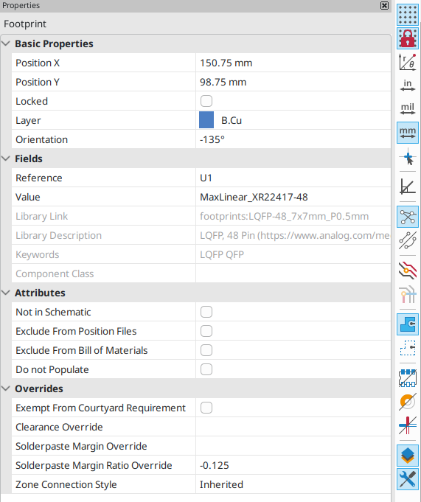Toggle curved ratsnest lines icon
This screenshot has width=421, height=502.
408,240
